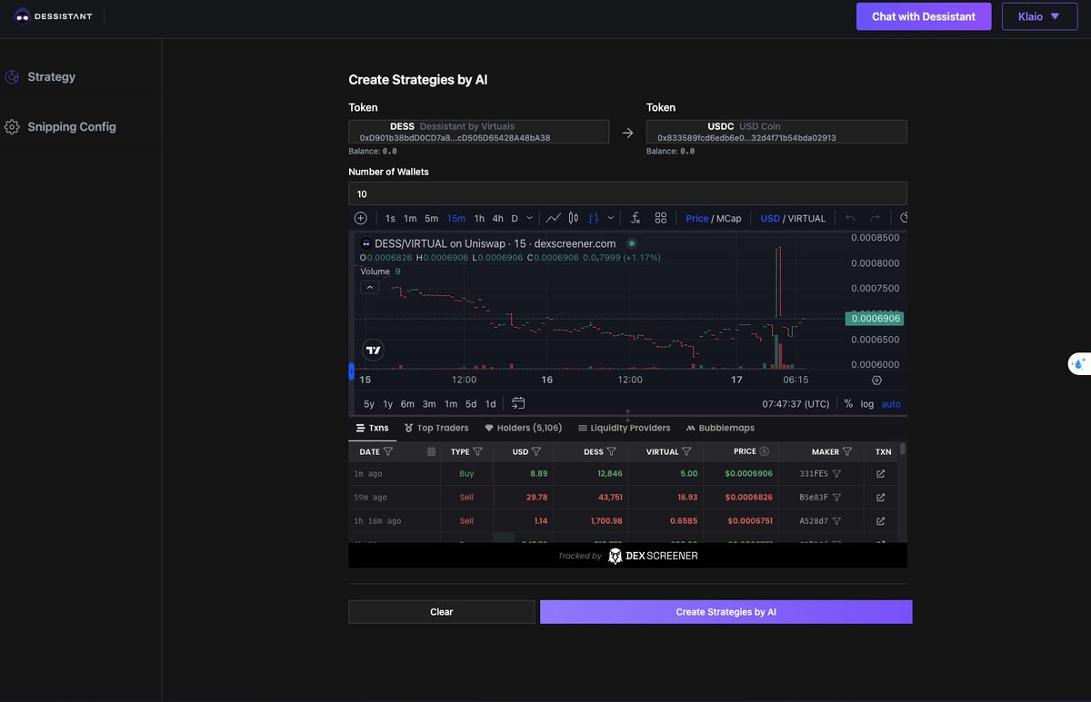This screenshot has height=702, width=1091.
Task: Click Create Strategies by AI button
Action: [726, 612]
